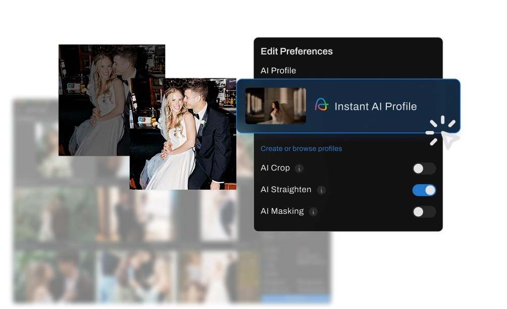Click the AI Crop label text
The image size is (507, 309).
(275, 168)
